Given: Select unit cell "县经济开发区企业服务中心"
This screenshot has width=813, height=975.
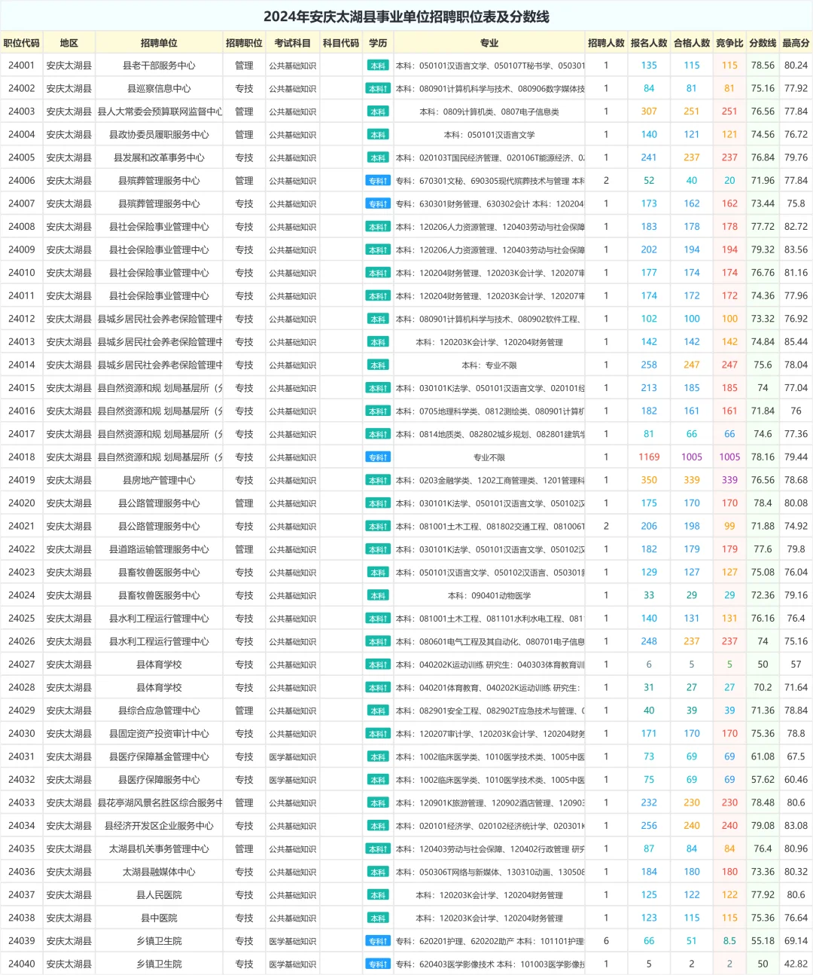Looking at the screenshot, I should tap(159, 826).
